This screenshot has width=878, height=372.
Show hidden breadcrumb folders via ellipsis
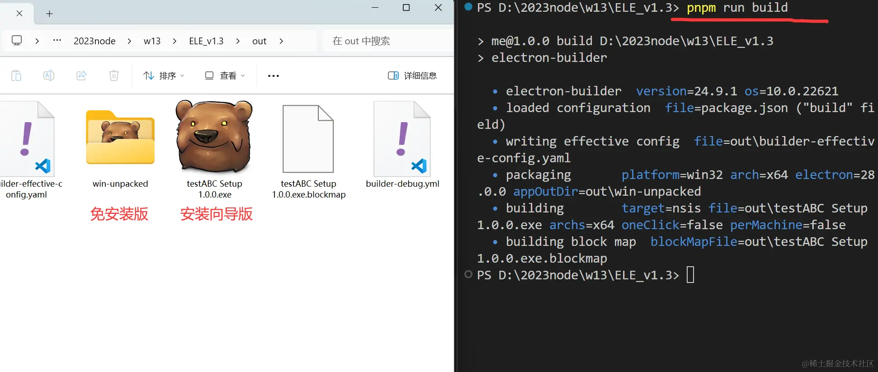(57, 41)
